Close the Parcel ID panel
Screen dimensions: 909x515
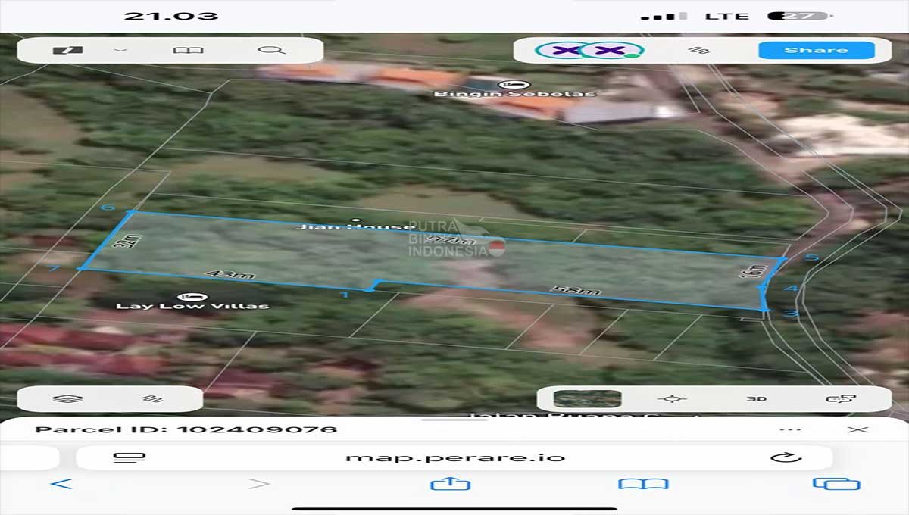857,429
